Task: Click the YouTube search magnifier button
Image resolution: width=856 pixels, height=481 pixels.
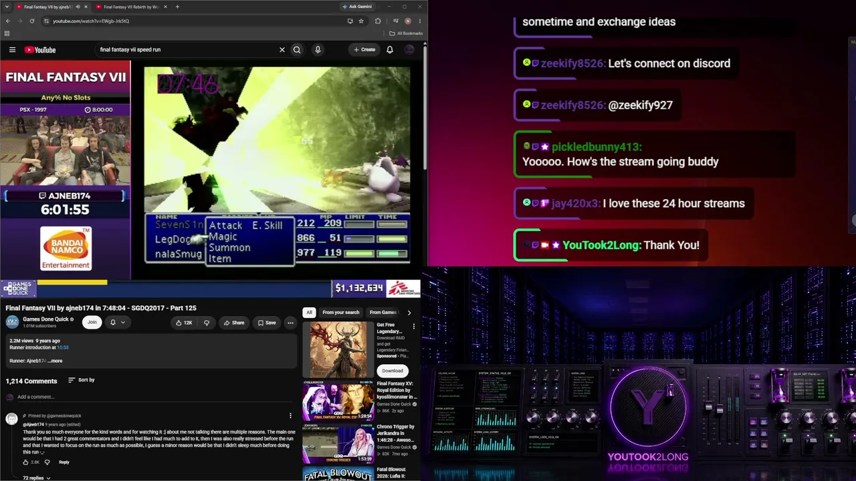Action: pos(297,49)
